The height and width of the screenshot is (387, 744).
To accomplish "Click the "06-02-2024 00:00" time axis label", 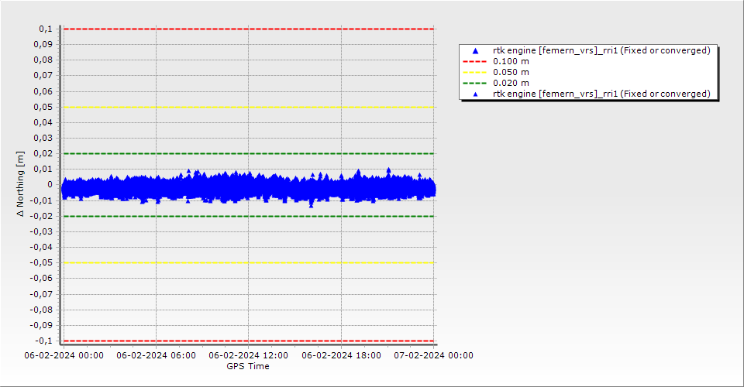I will [63, 355].
